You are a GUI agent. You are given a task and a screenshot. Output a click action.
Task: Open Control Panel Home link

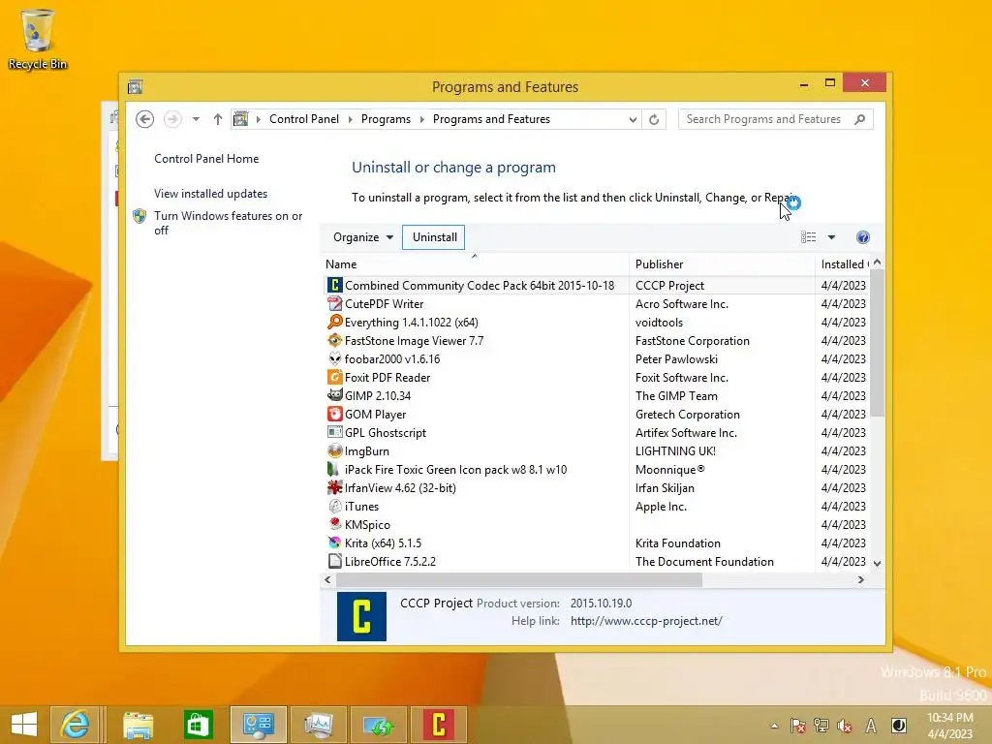[206, 159]
